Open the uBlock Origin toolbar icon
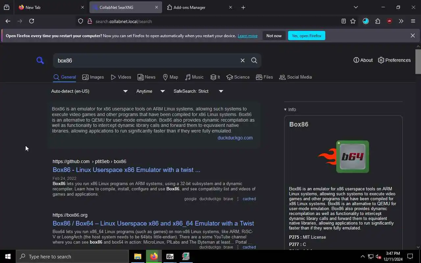 click(x=389, y=21)
